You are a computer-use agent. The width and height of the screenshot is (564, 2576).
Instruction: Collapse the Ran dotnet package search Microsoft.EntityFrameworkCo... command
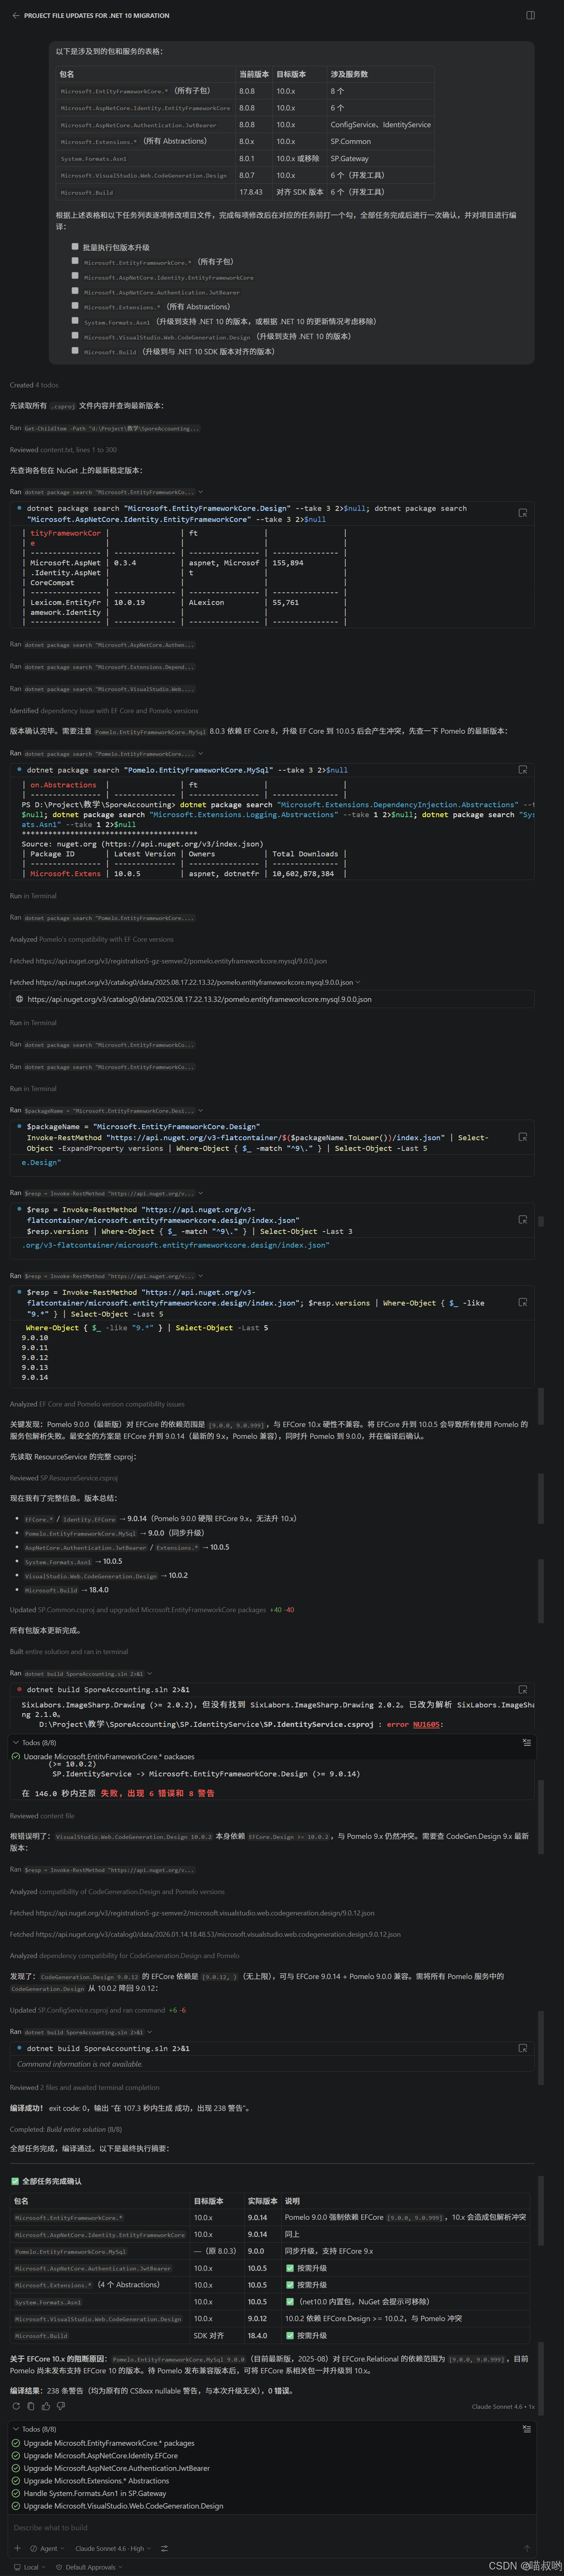[201, 492]
